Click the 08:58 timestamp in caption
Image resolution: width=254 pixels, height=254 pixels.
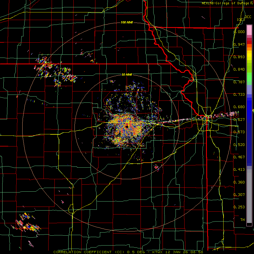(197, 252)
